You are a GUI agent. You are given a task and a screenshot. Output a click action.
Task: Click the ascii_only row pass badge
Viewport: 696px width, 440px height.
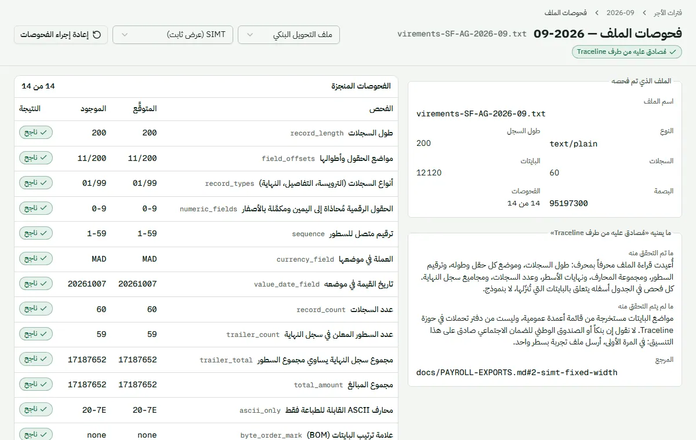[36, 410]
